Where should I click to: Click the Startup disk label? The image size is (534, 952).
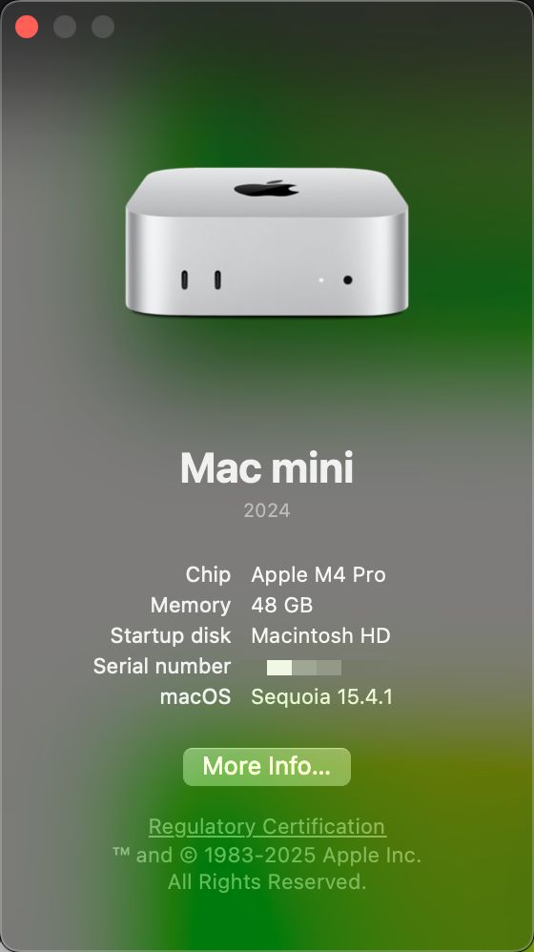171,635
